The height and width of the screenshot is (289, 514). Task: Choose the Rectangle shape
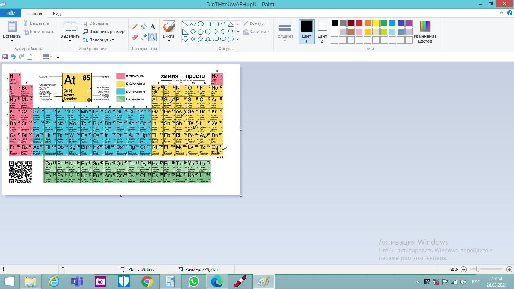208,24
